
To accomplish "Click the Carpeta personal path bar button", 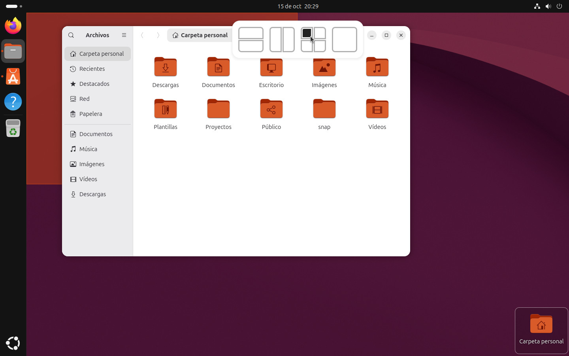I will pos(200,35).
